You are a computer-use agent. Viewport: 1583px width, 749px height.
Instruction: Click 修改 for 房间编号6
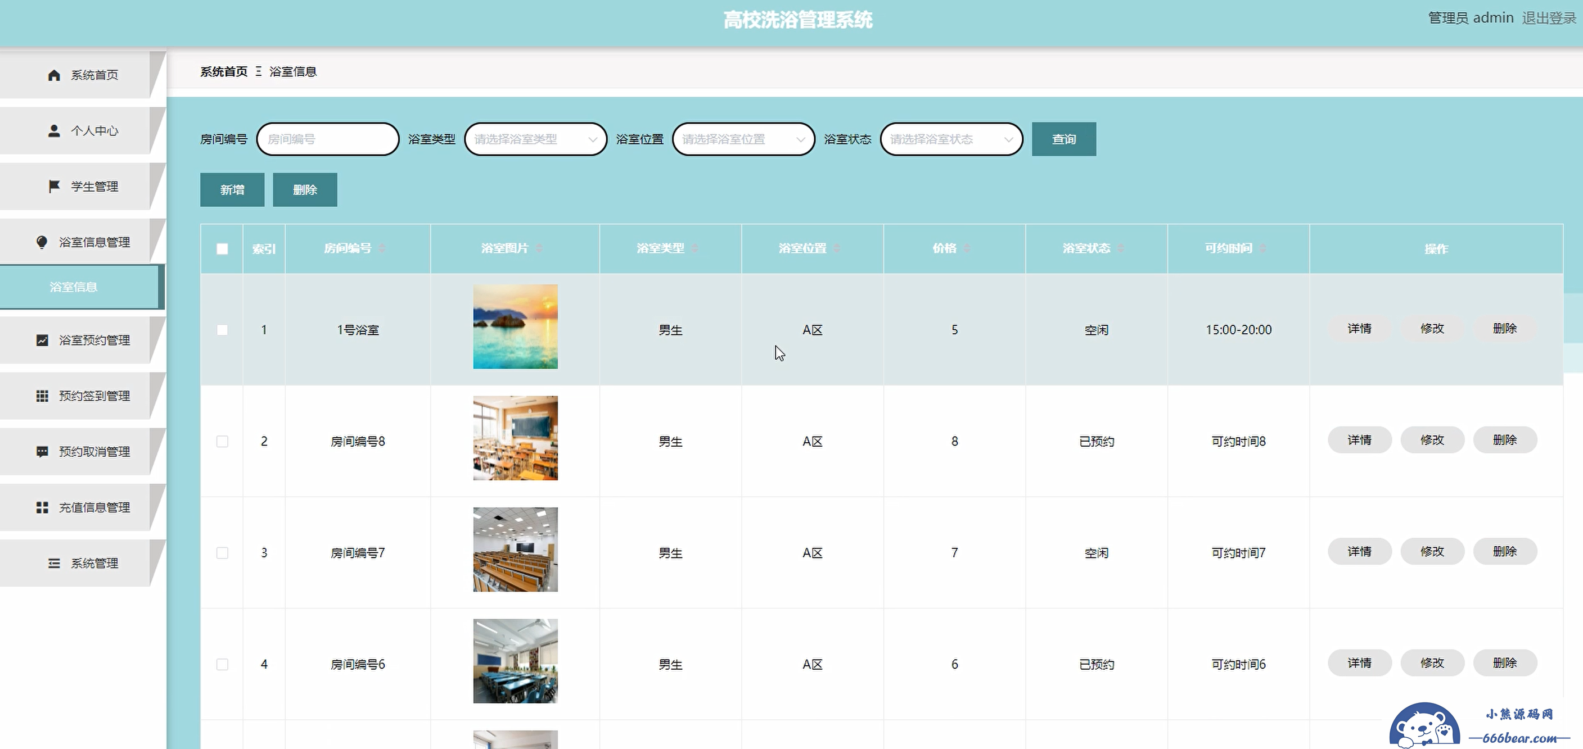point(1432,663)
